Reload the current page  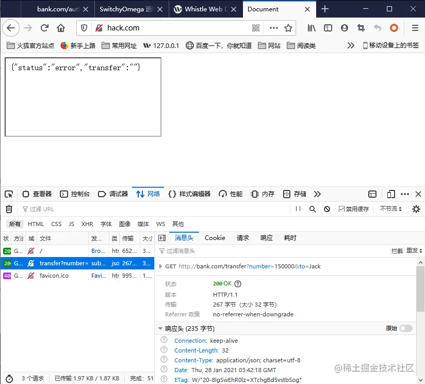pyautogui.click(x=44, y=28)
